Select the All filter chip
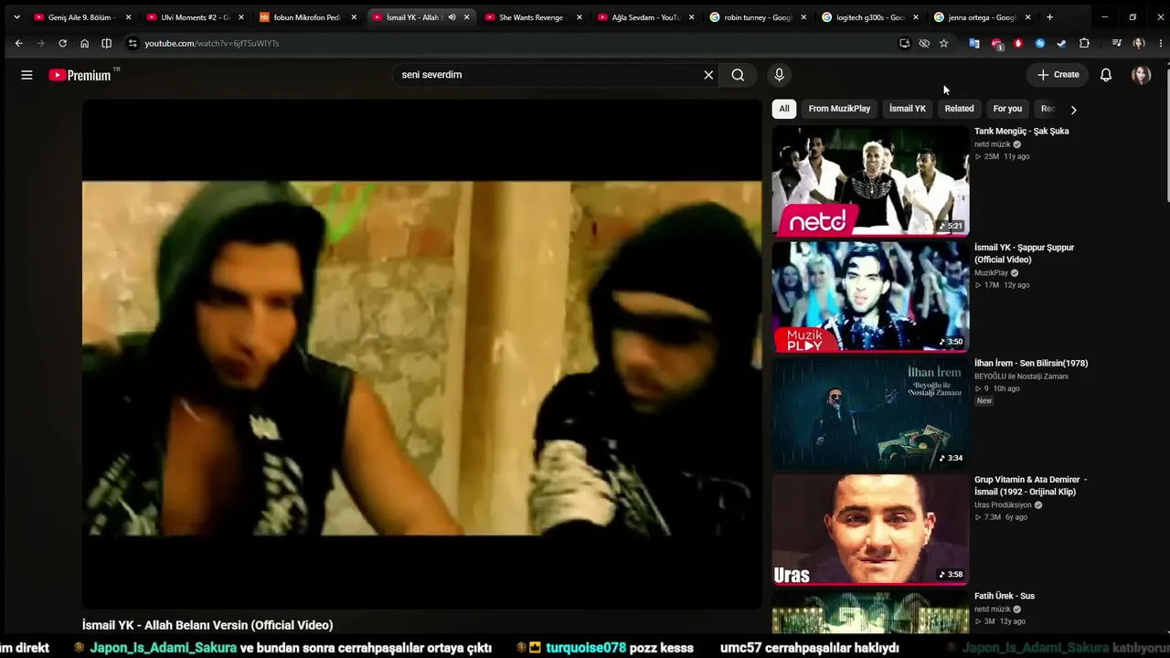 784,109
